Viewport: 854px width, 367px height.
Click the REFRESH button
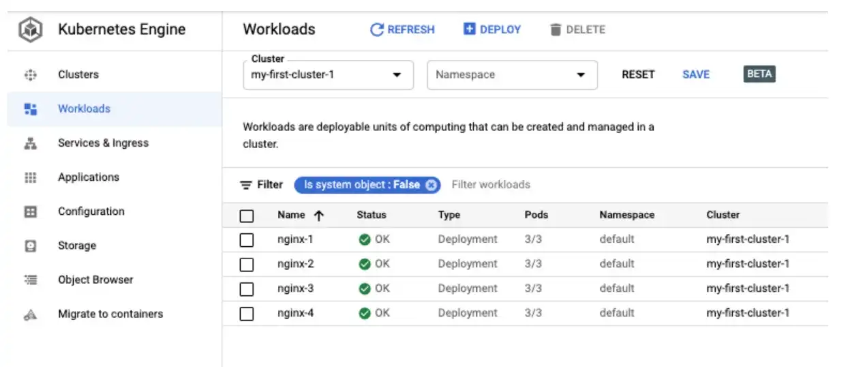[402, 29]
